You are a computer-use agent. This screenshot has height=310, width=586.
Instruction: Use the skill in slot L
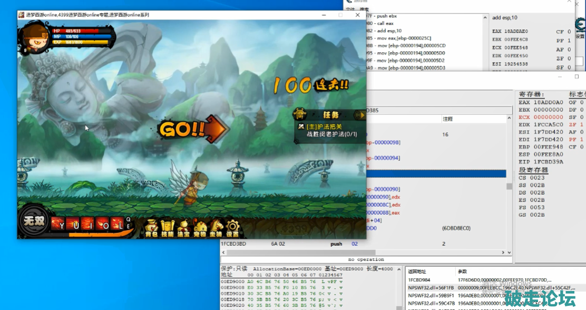pos(119,224)
